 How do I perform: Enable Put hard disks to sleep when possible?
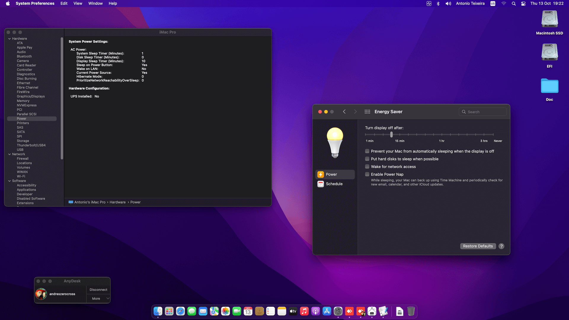[x=367, y=159]
